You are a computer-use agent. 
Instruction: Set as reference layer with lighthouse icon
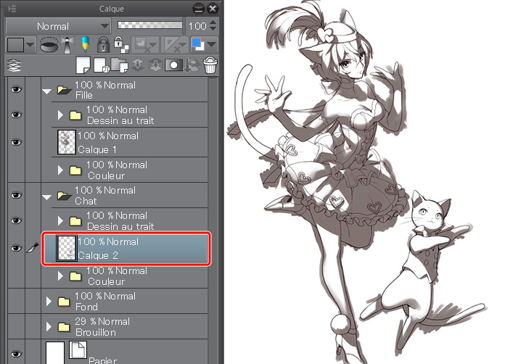tap(67, 45)
